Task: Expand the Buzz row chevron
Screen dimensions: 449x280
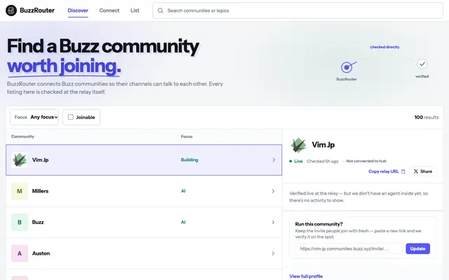Action: pos(273,223)
